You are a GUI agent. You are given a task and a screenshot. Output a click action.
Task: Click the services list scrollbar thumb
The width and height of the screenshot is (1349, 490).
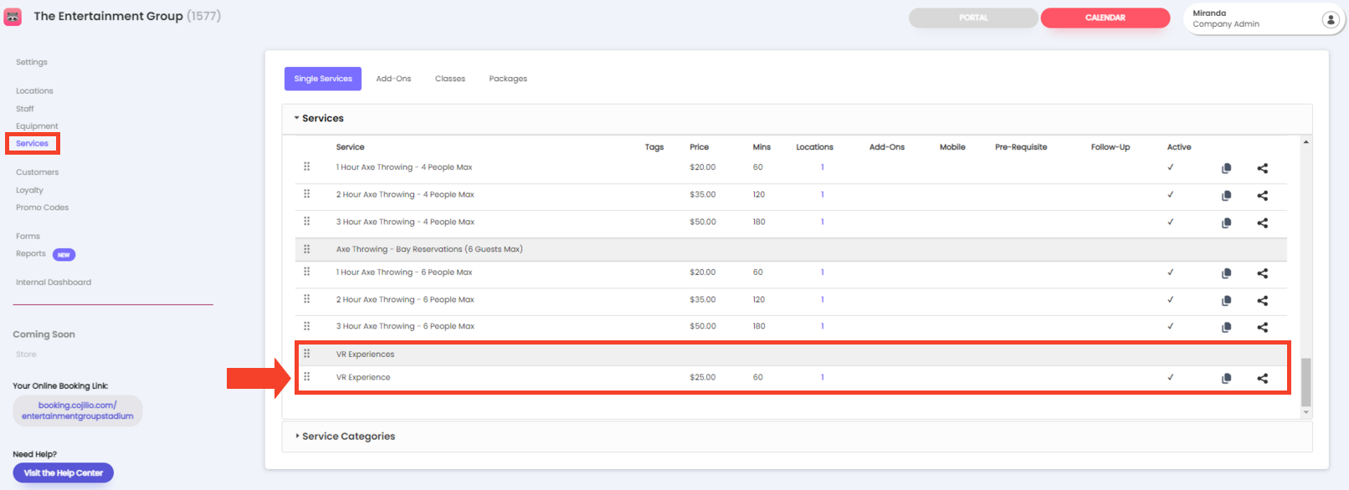click(x=1306, y=382)
